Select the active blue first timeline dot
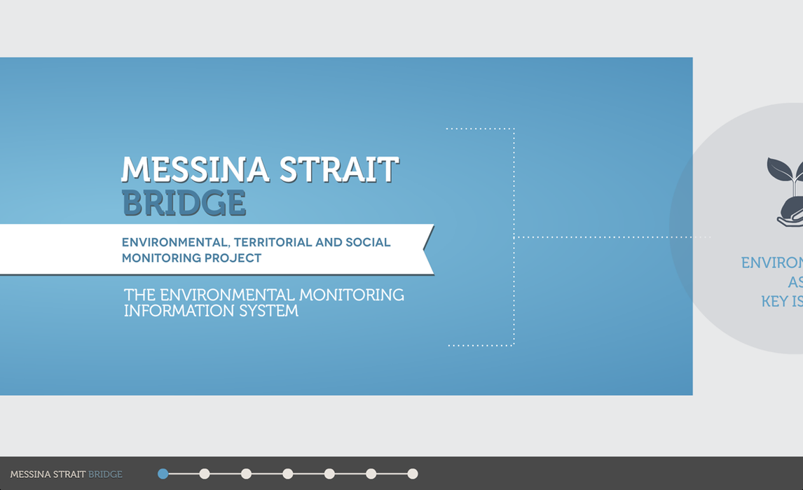 (x=163, y=474)
